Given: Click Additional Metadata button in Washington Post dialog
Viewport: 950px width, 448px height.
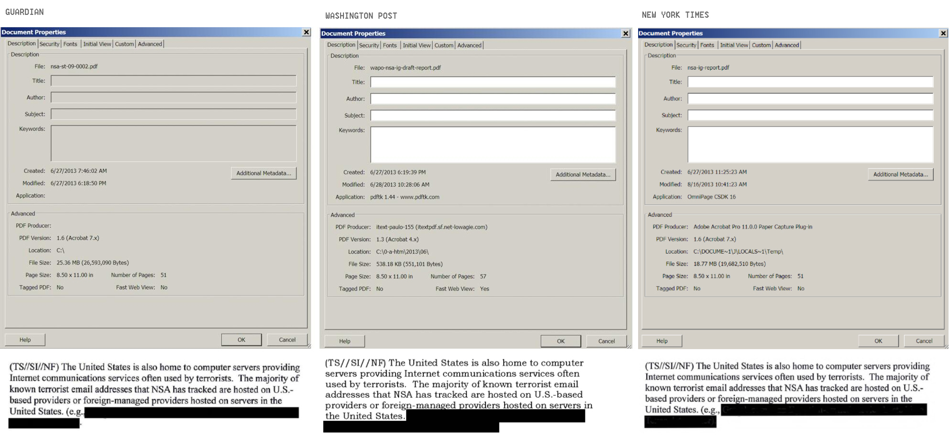Looking at the screenshot, I should point(583,175).
